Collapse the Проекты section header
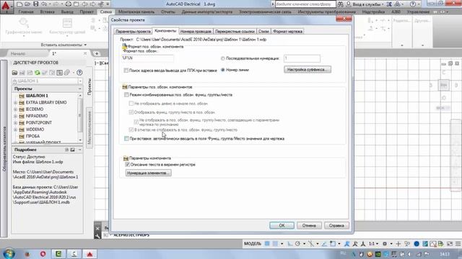Screen dimensions: 462x259 79,88
